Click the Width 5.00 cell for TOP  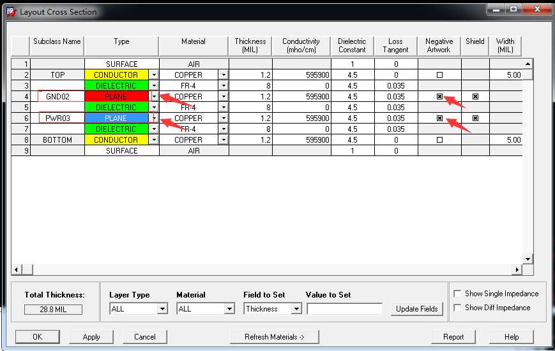[506, 75]
